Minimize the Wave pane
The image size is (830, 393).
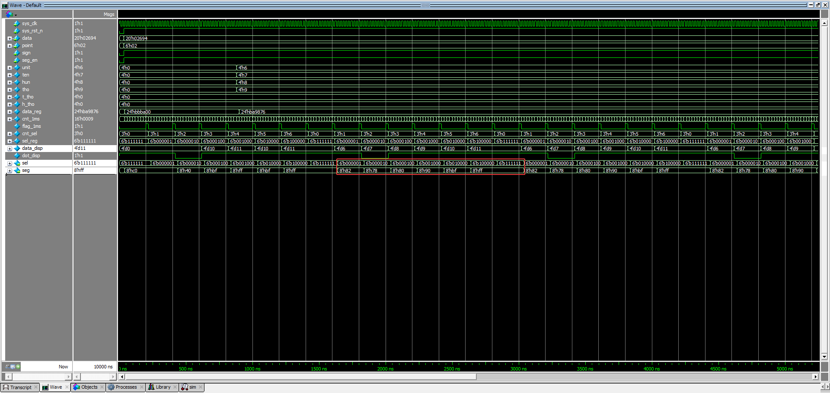tap(811, 5)
